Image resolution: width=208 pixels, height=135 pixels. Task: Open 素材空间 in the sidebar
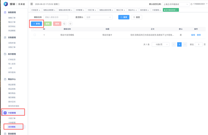(12, 102)
